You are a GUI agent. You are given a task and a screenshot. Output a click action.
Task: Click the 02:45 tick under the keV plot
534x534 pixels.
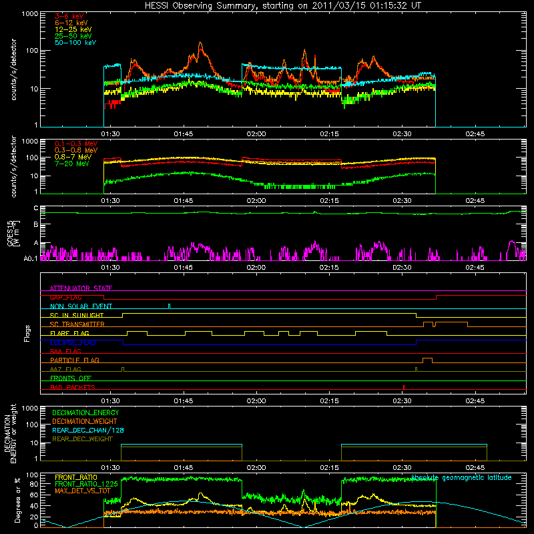point(475,134)
